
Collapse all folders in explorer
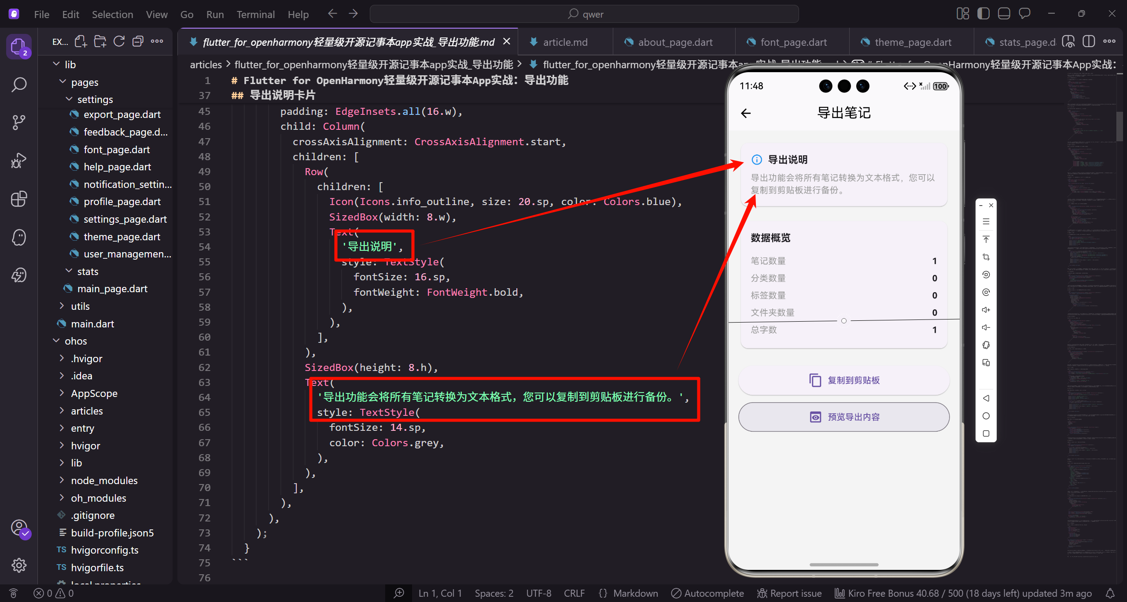[x=138, y=42]
